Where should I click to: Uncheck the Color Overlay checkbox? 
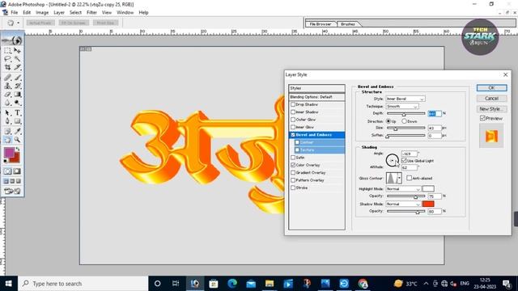click(293, 165)
